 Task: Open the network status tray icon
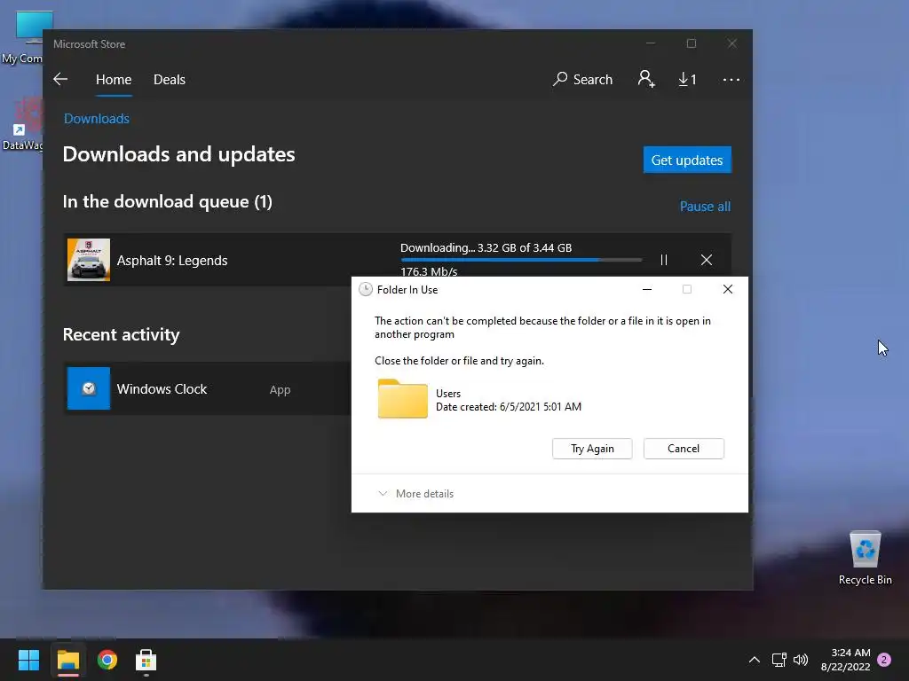(779, 660)
